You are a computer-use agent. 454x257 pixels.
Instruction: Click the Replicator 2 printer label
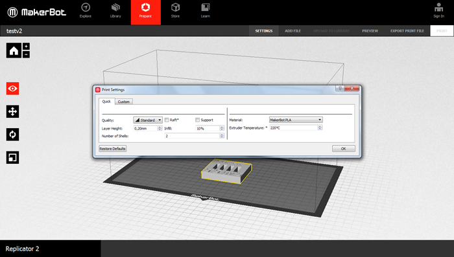(x=22, y=249)
